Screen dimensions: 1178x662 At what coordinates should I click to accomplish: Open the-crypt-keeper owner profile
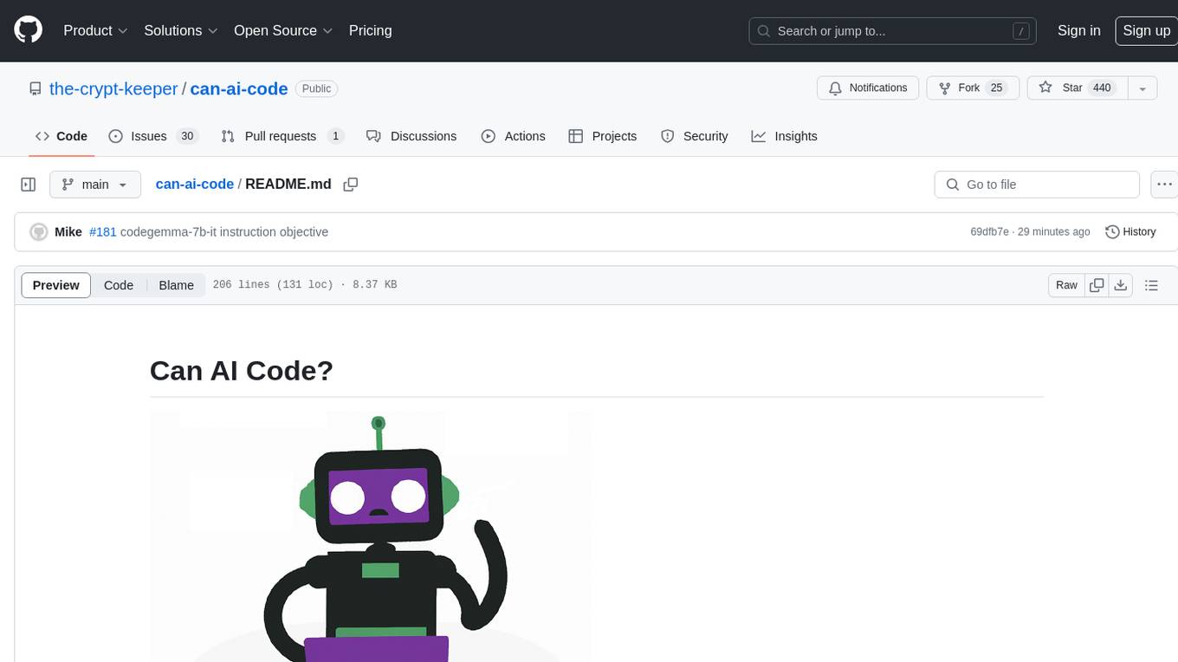click(x=113, y=88)
